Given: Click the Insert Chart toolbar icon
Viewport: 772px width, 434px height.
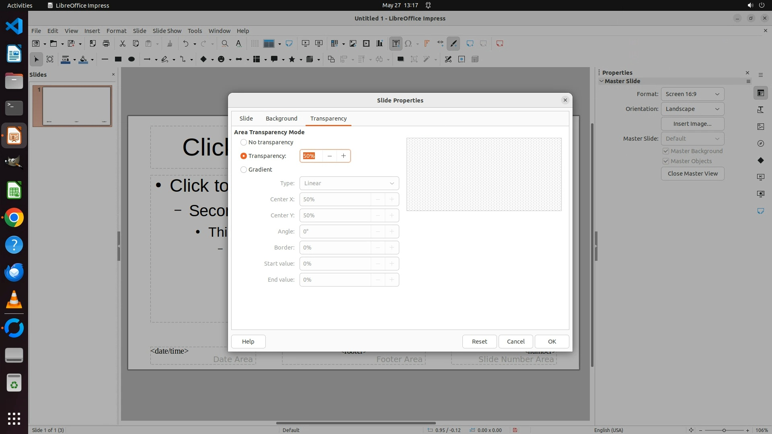Looking at the screenshot, I should click(x=379, y=43).
